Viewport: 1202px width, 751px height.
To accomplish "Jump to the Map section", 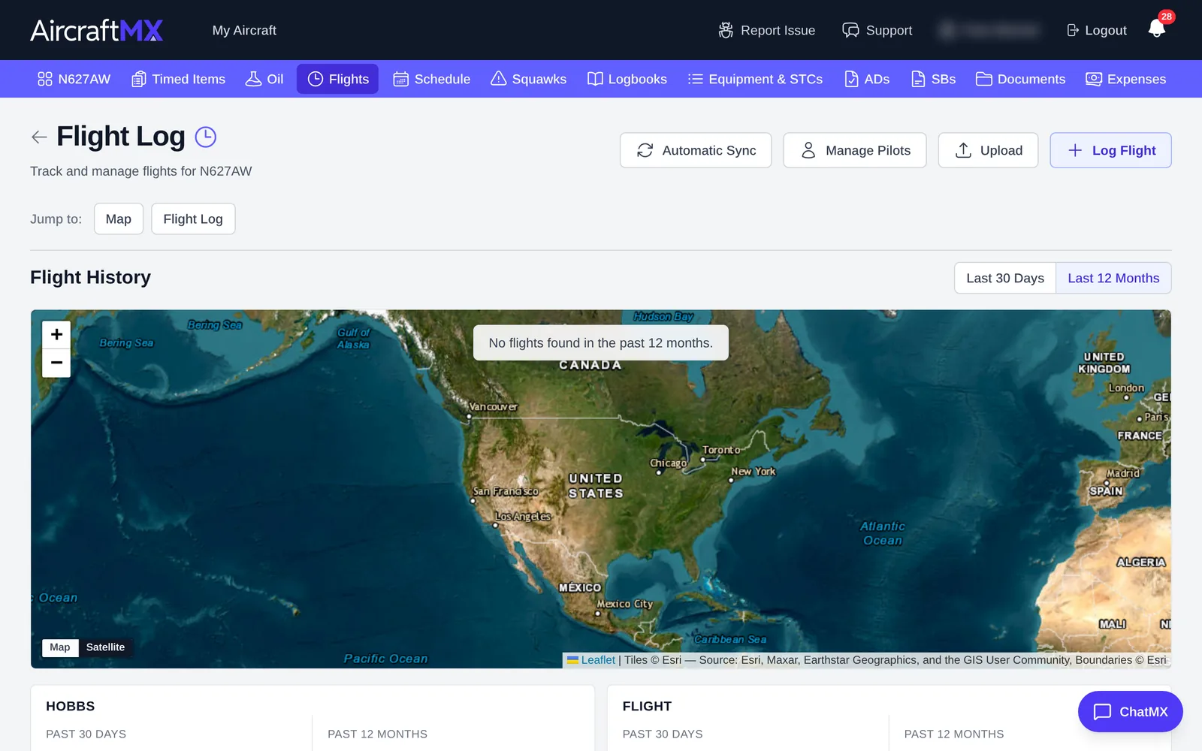I will coord(119,219).
